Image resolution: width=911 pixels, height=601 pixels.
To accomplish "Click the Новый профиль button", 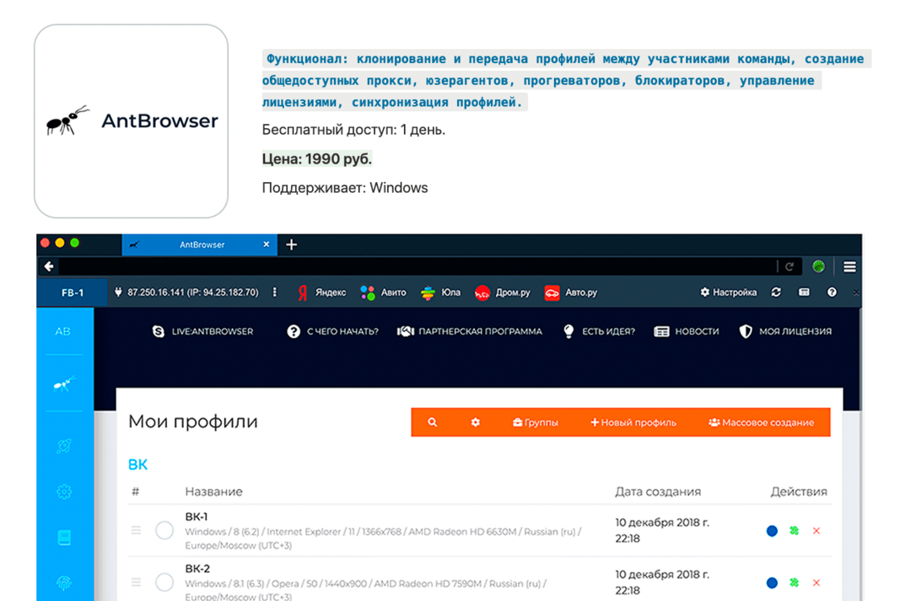I will (x=633, y=422).
